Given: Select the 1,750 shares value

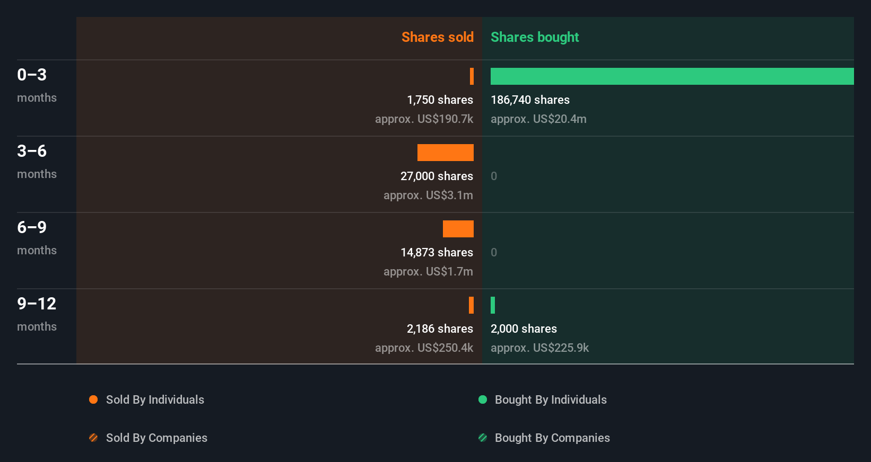Looking at the screenshot, I should tap(440, 100).
